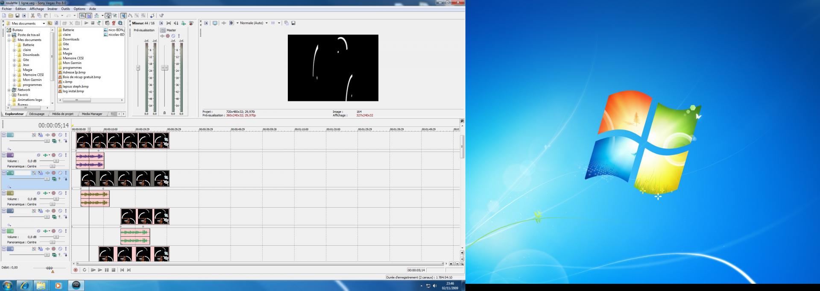Go up one folder in Explorer
This screenshot has height=291, width=820.
pyautogui.click(x=50, y=23)
